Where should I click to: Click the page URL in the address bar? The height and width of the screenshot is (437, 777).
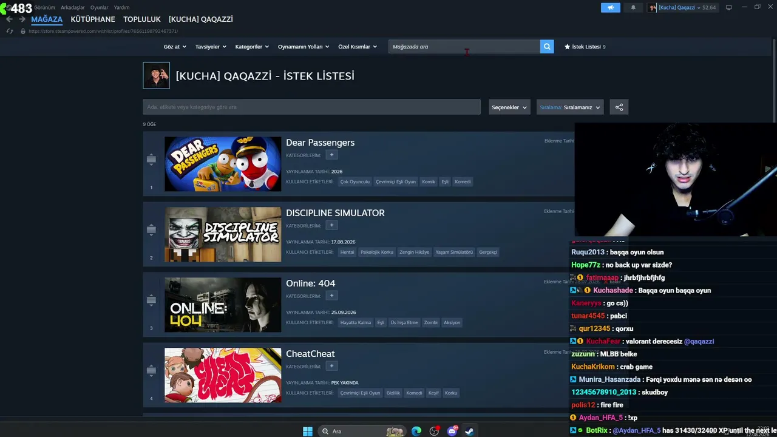[103, 31]
